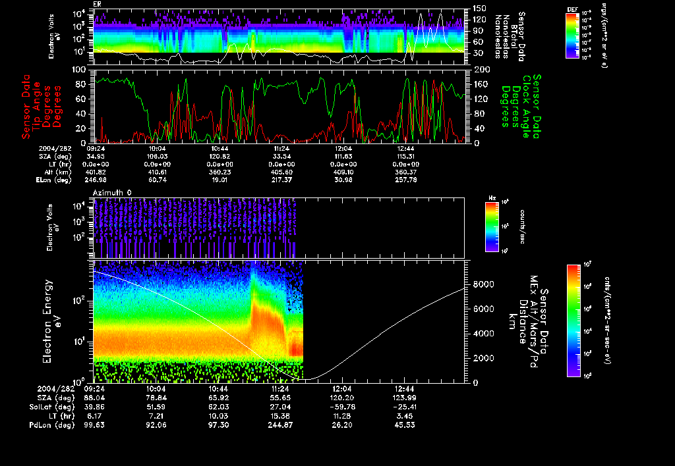675x466 pixels.
Task: Click the 'MEx Alt/Mars/Pd' axis label
Action: coord(533,321)
